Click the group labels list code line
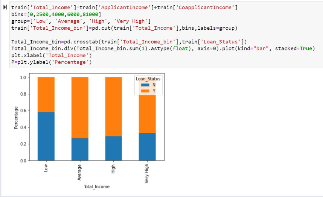Viewport: 323px width, 197px height. point(81,21)
